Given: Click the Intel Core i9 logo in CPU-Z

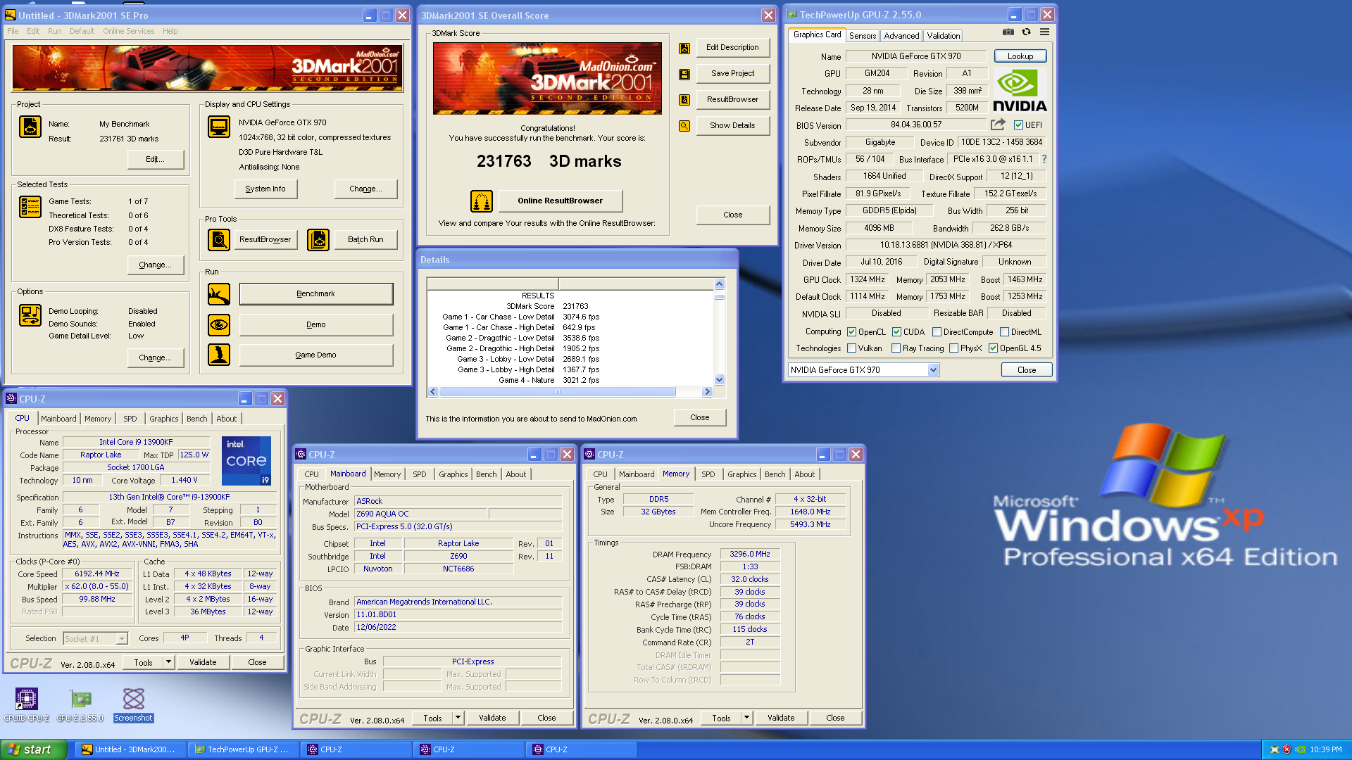Looking at the screenshot, I should pos(246,461).
